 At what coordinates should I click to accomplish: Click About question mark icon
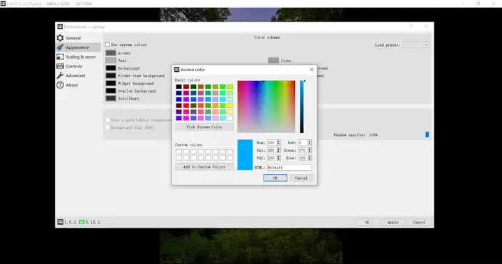click(x=60, y=85)
